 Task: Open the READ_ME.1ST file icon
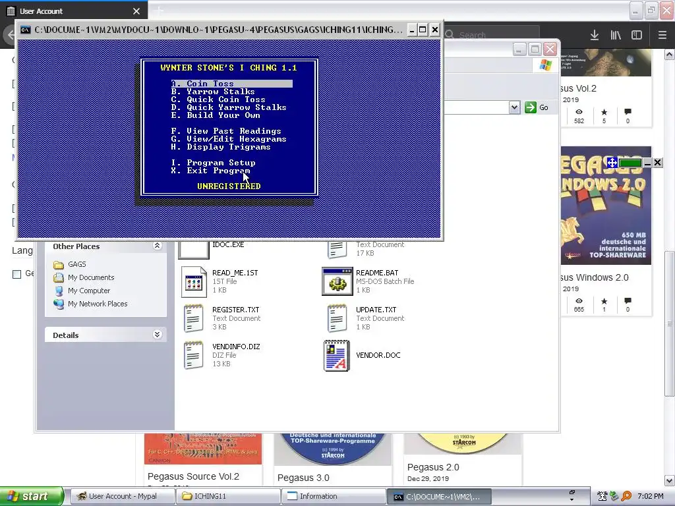pyautogui.click(x=194, y=282)
